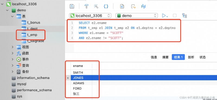Select the performance_schema database
217x100 pixels.
[x=34, y=90]
